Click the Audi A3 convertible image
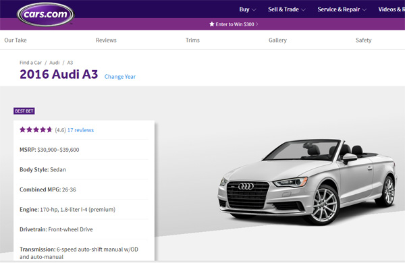The height and width of the screenshot is (263, 405). coord(307,181)
